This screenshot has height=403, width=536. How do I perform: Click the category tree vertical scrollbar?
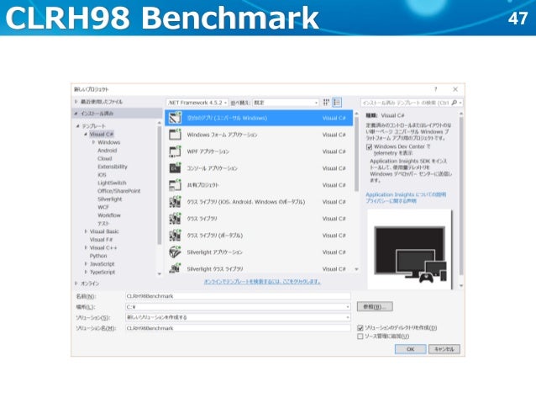point(160,185)
